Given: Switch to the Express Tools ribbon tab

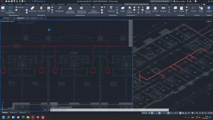Looking at the screenshot, I should 97,4.
